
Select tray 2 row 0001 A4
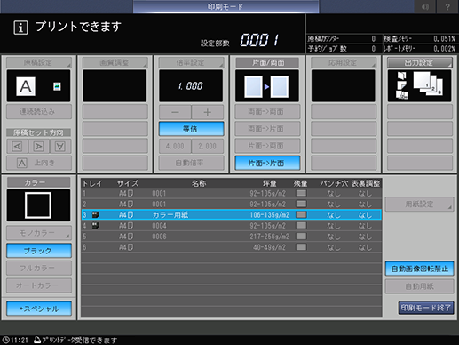click(231, 204)
